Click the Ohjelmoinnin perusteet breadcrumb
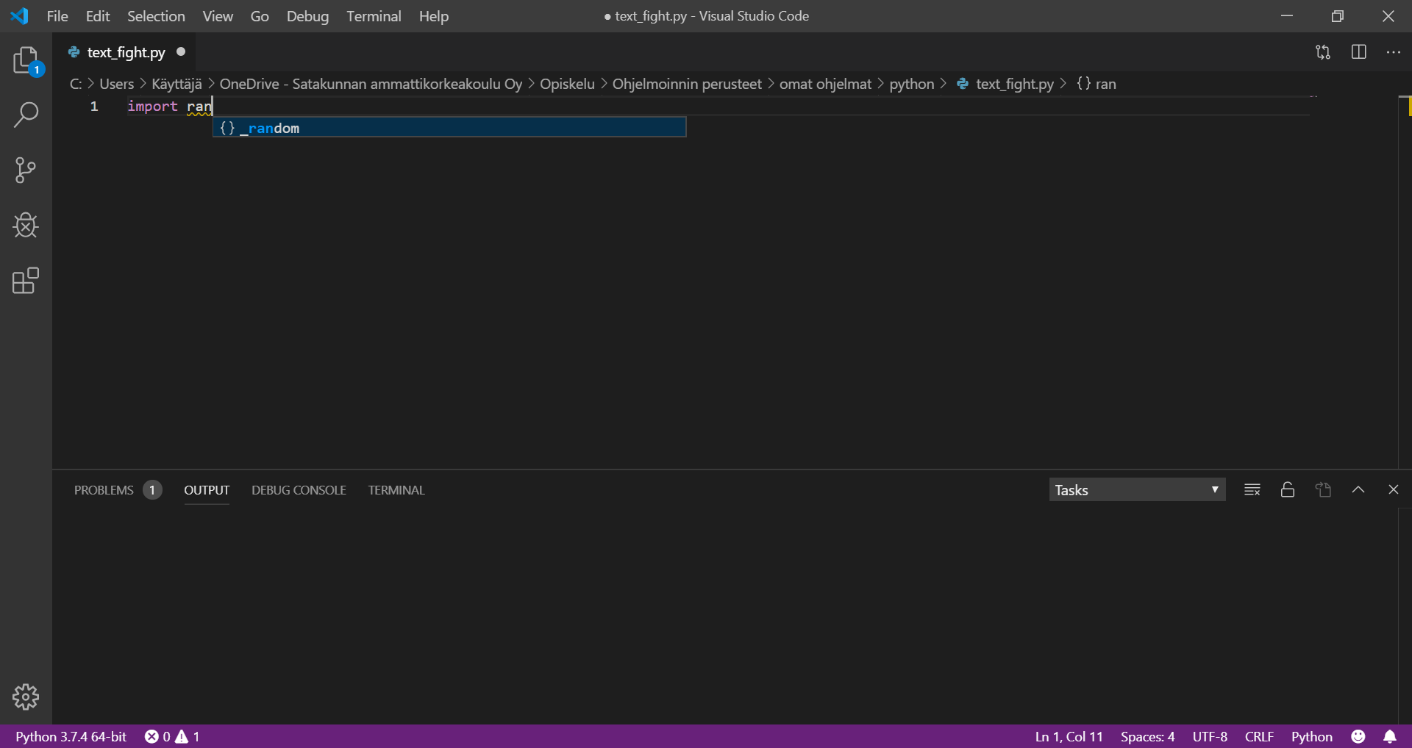The image size is (1412, 748). (x=687, y=84)
